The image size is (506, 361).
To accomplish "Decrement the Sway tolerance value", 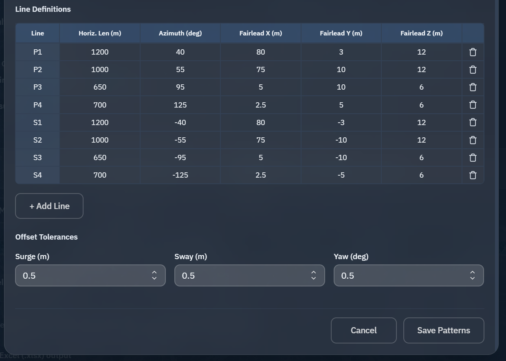I will tap(313, 278).
